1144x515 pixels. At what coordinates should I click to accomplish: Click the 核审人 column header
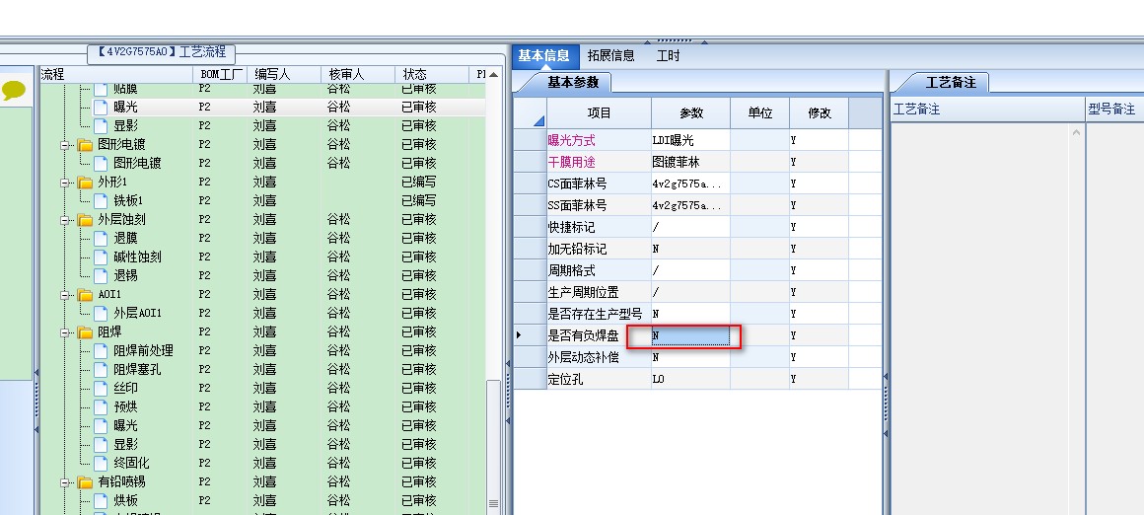point(358,74)
